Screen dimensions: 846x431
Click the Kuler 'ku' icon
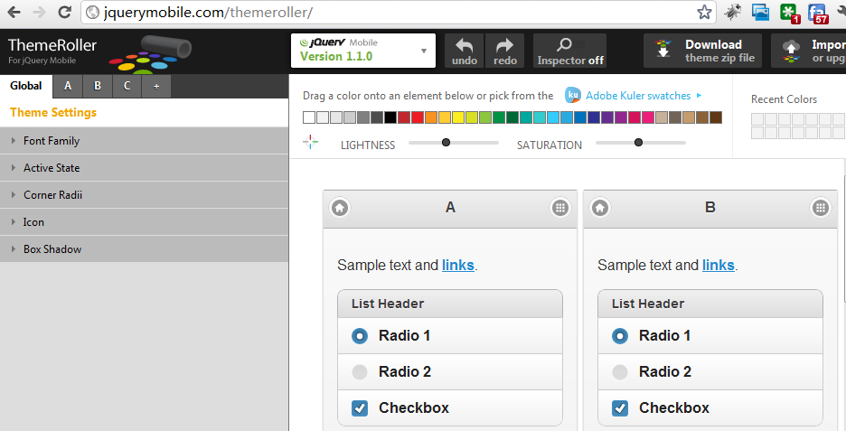tap(573, 95)
